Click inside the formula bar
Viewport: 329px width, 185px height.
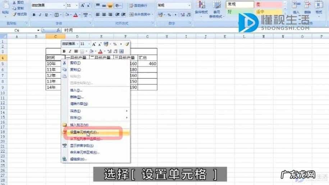195,31
